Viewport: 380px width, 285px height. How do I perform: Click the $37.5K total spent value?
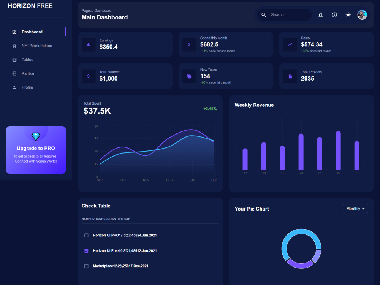coord(97,111)
